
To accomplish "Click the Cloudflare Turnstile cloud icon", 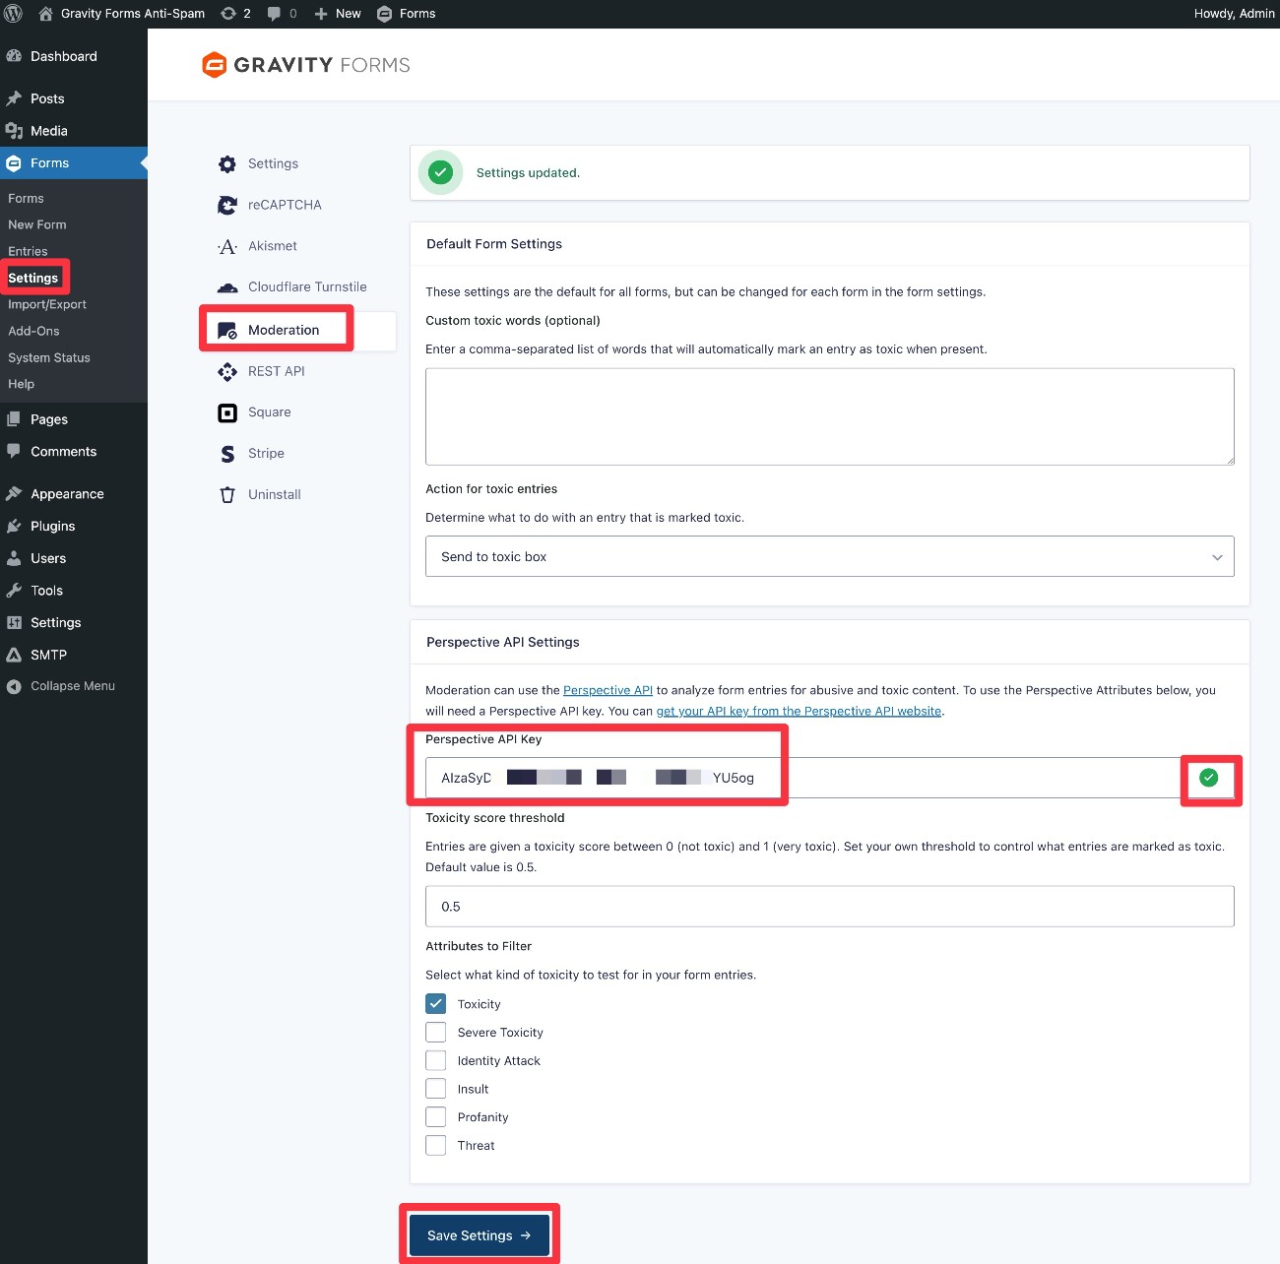I will 227,287.
